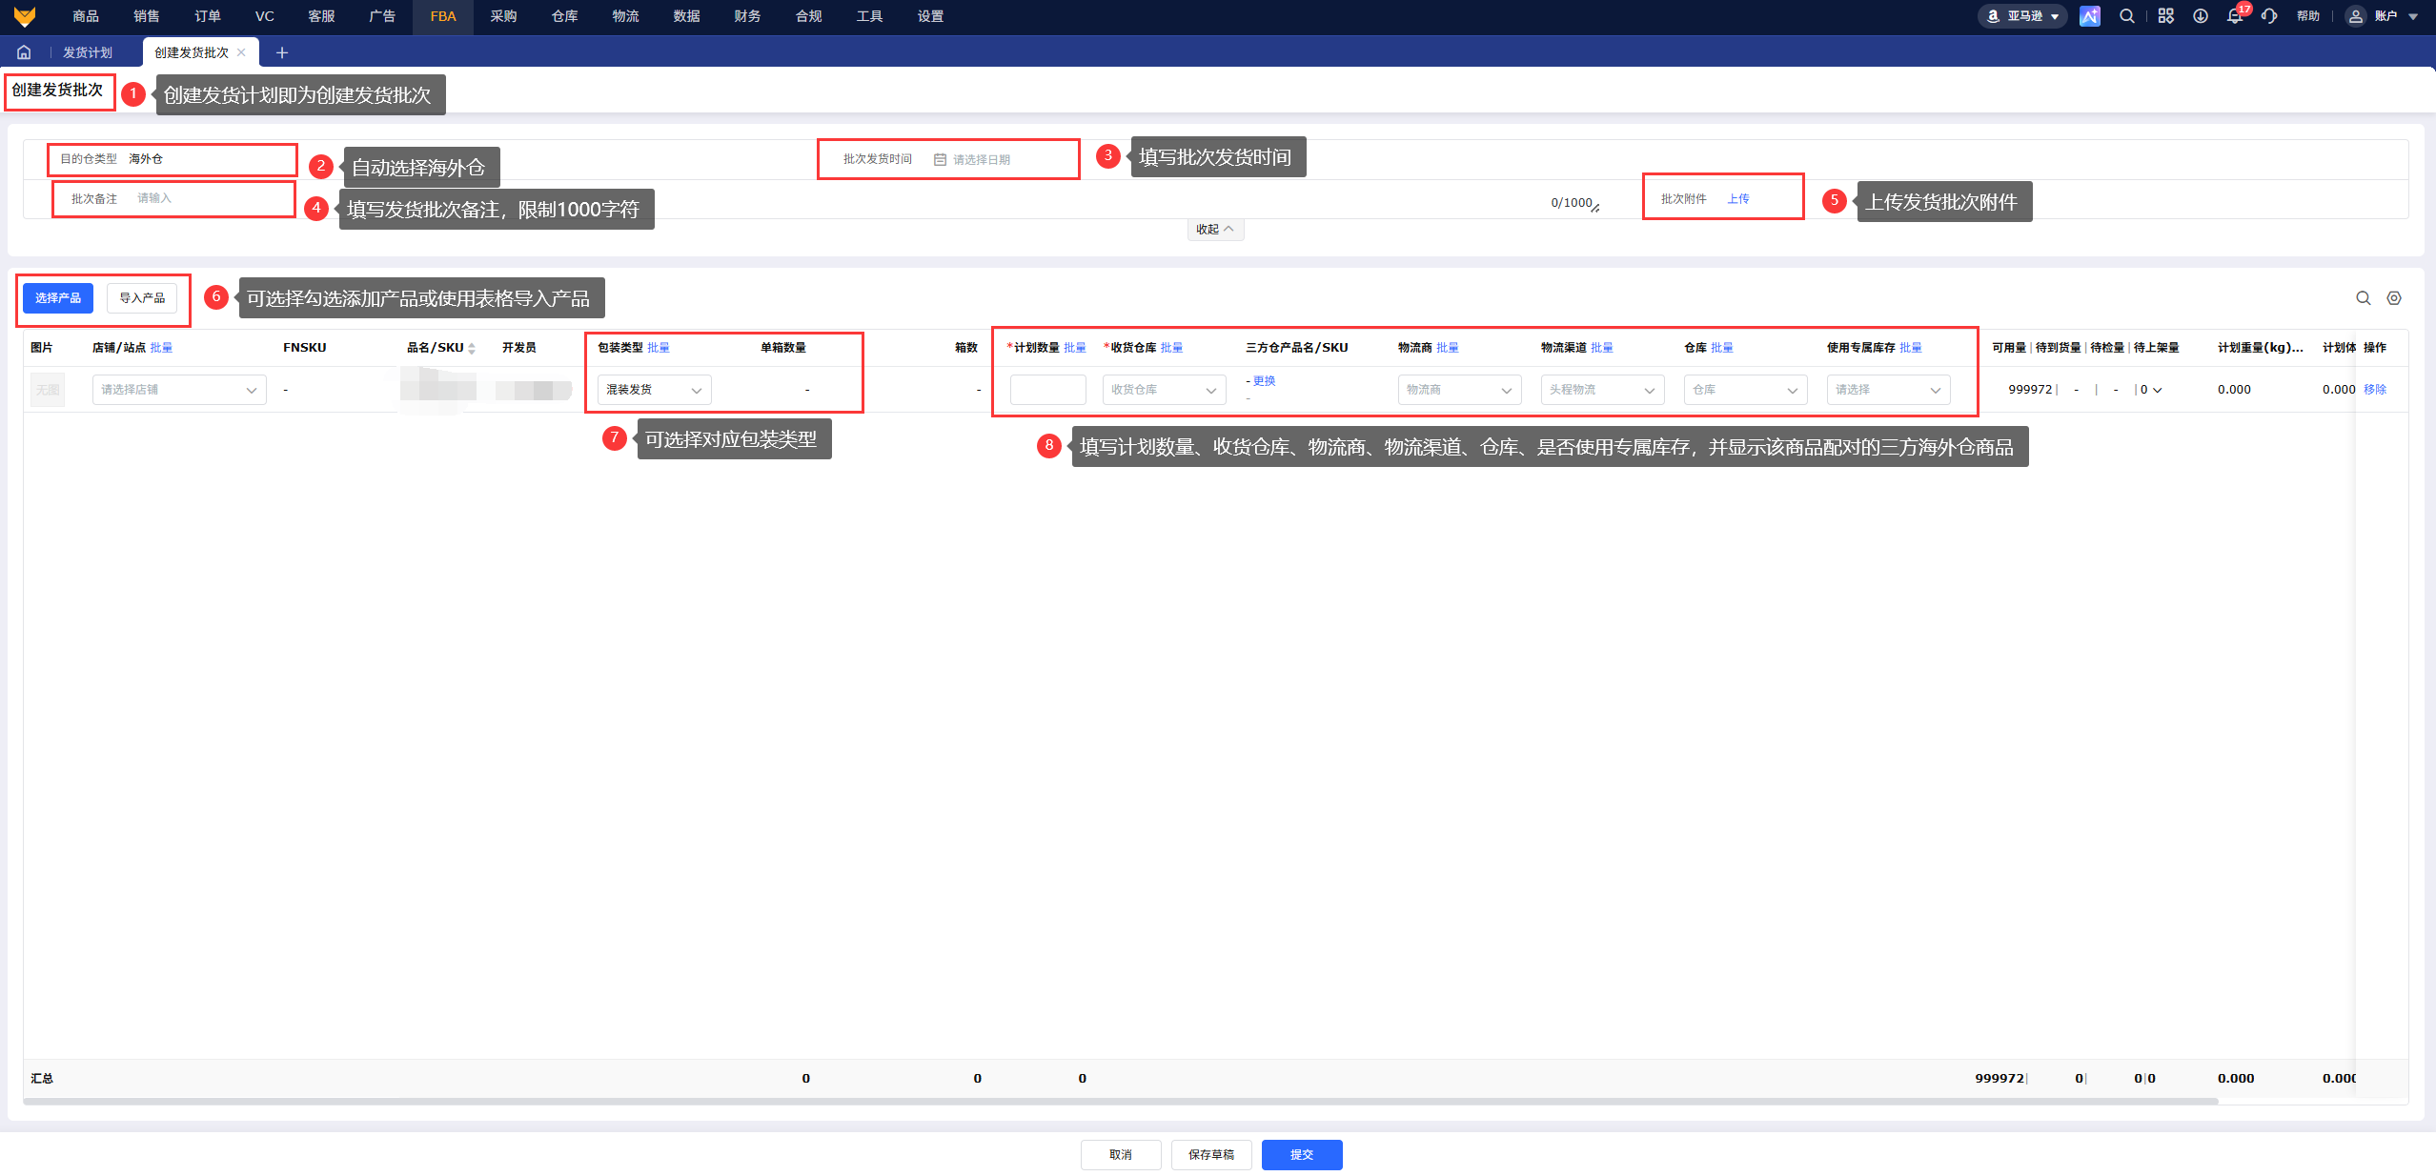Open the 物流 top menu
The image size is (2436, 1176).
pos(625,16)
